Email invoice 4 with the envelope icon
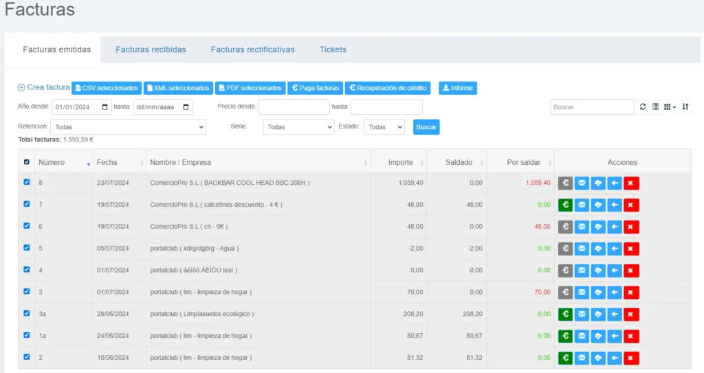This screenshot has width=704, height=373. point(582,271)
